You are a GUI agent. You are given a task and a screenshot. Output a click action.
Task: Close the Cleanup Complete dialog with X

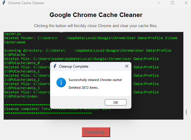click(x=127, y=66)
